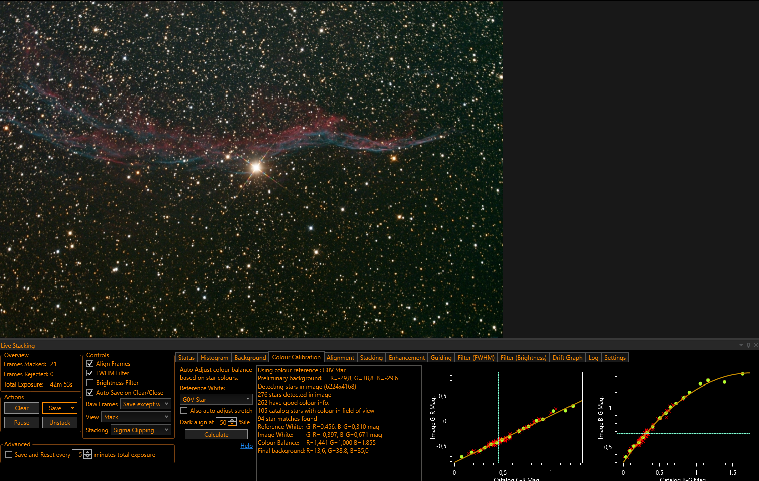The width and height of the screenshot is (759, 481).
Task: Click the Total Exposure 42m 53s value
Action: 61,384
